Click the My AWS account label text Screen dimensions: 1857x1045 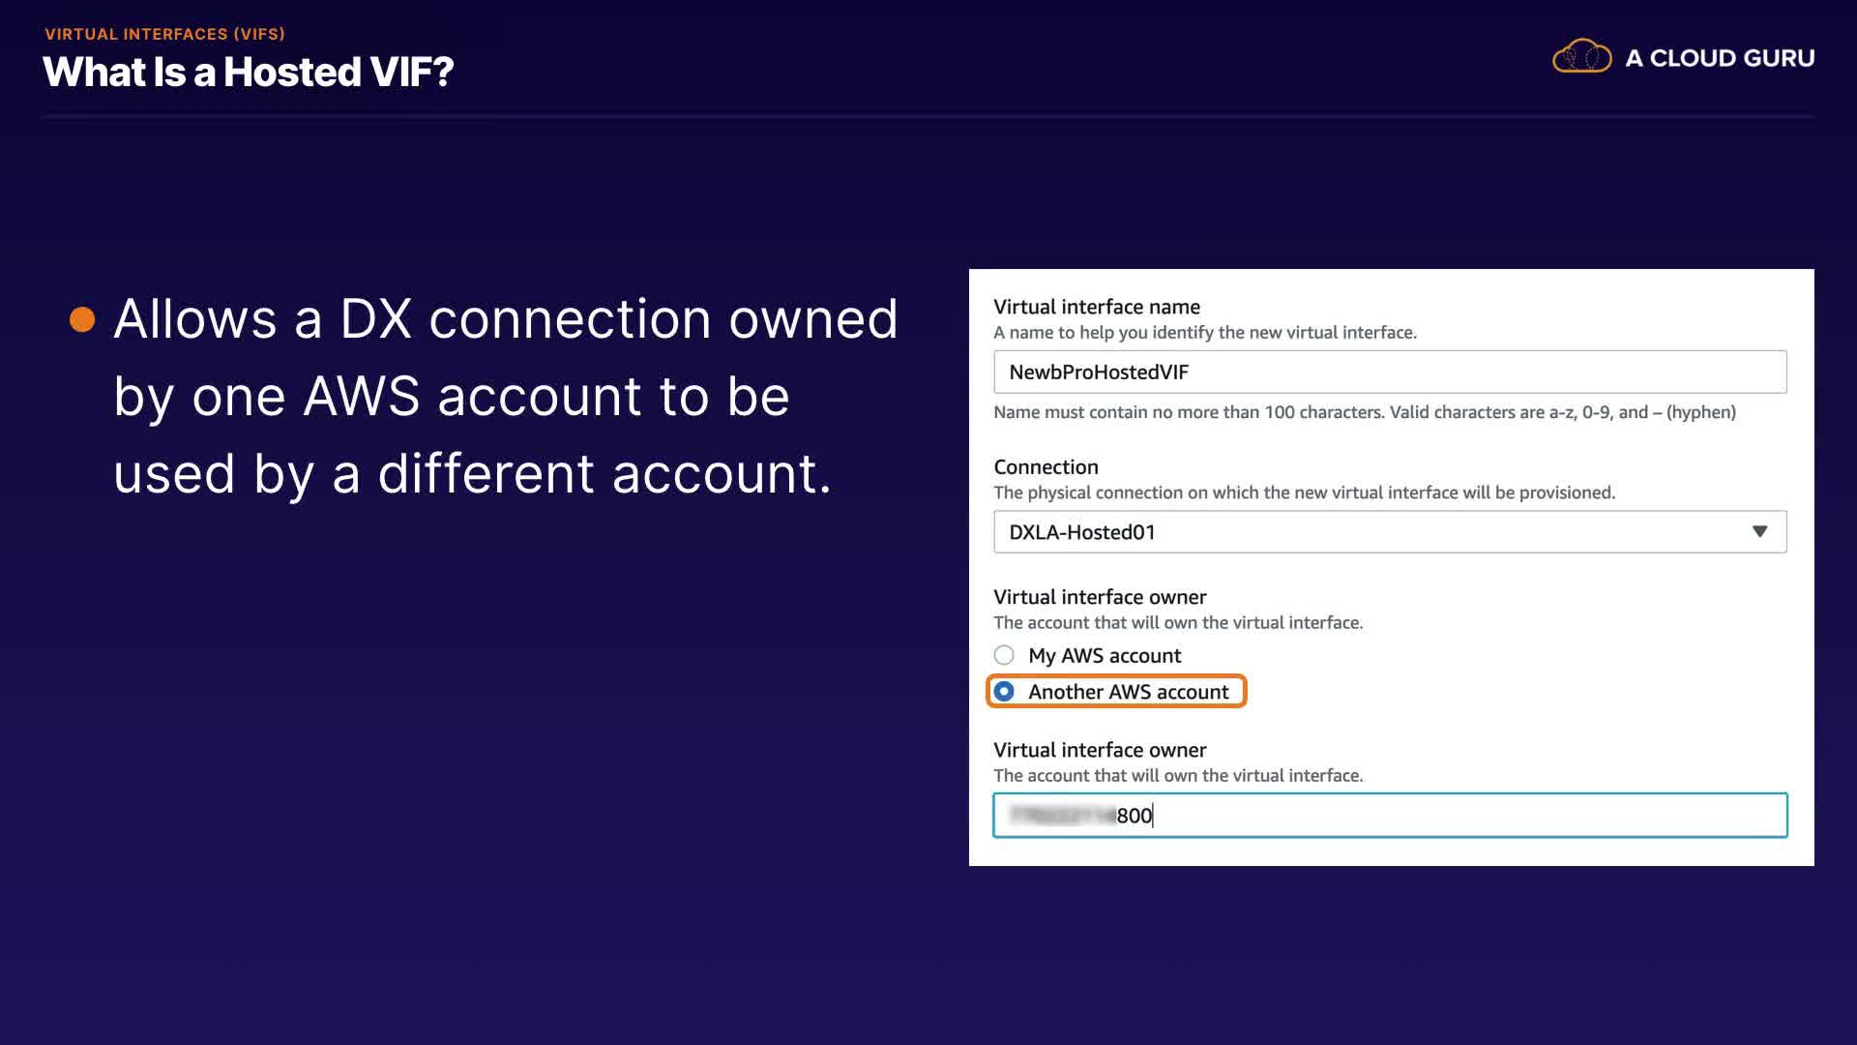1104,656
